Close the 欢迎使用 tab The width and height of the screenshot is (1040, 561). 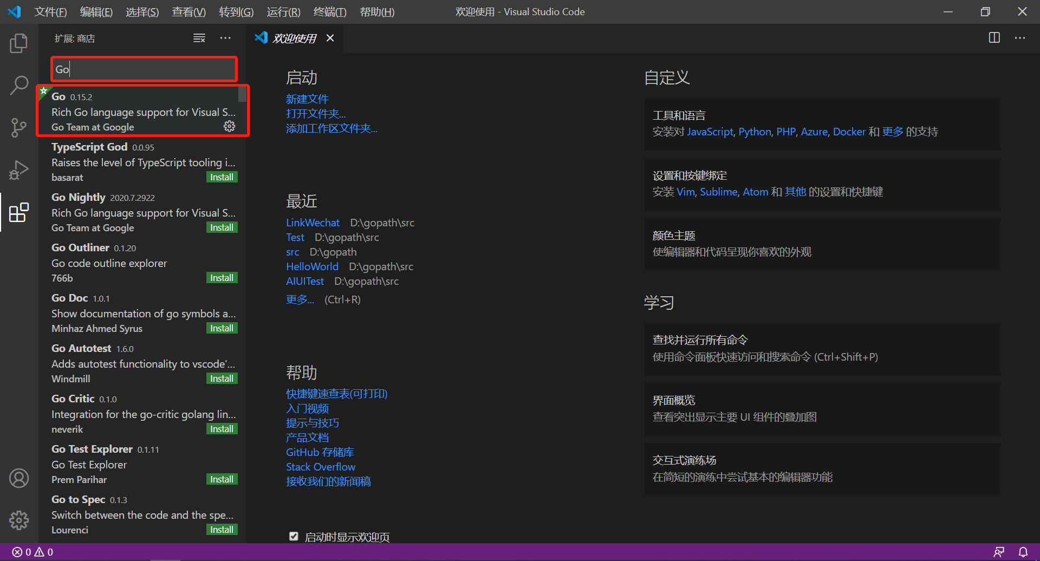[x=330, y=38]
